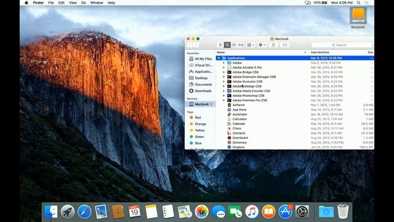
Task: Select Dictionary in the list
Action: click(x=295, y=142)
